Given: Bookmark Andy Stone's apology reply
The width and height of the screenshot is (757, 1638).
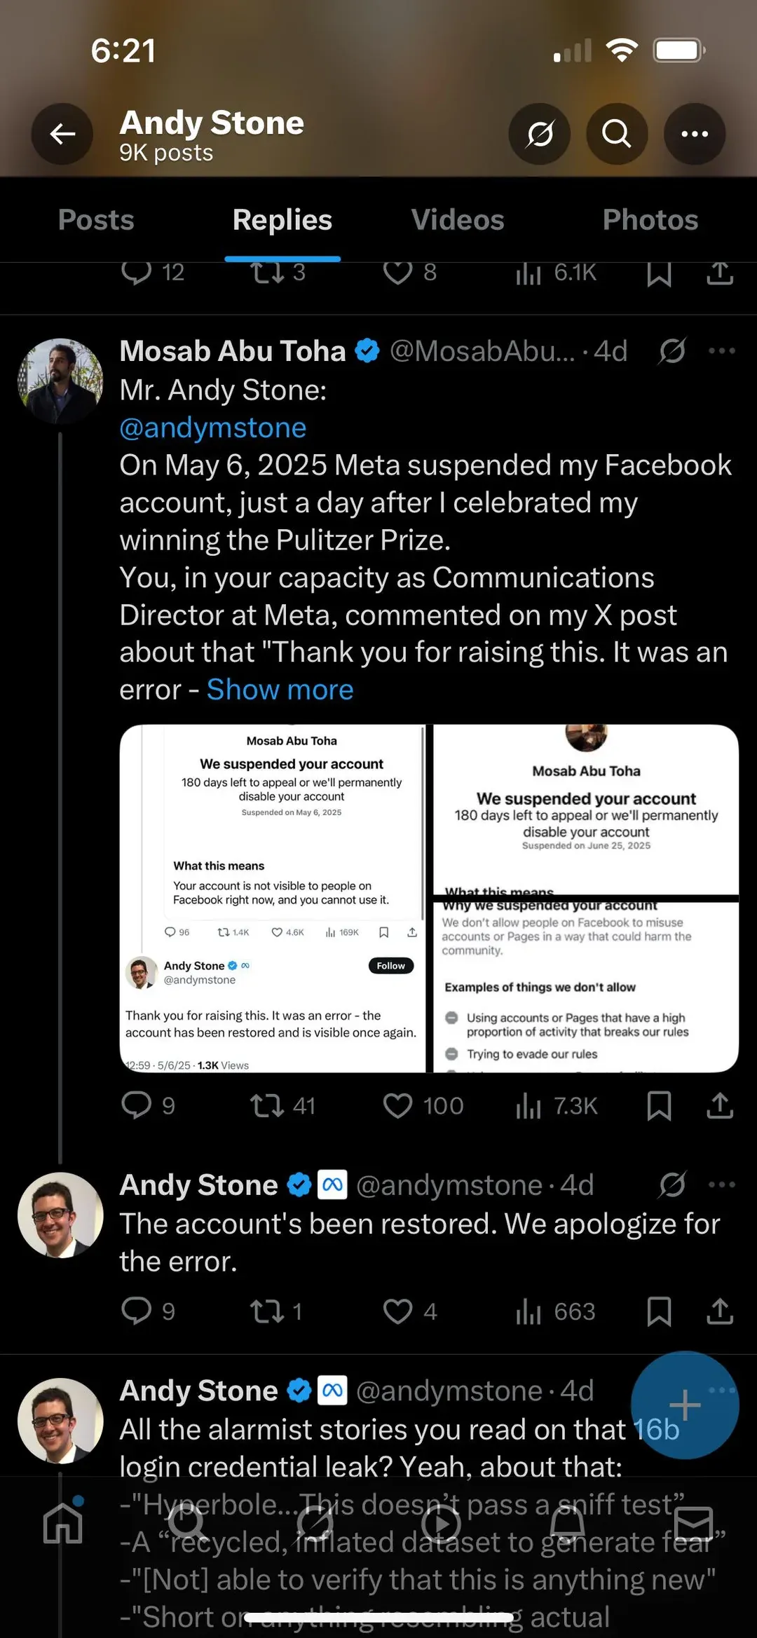Looking at the screenshot, I should 660,1311.
